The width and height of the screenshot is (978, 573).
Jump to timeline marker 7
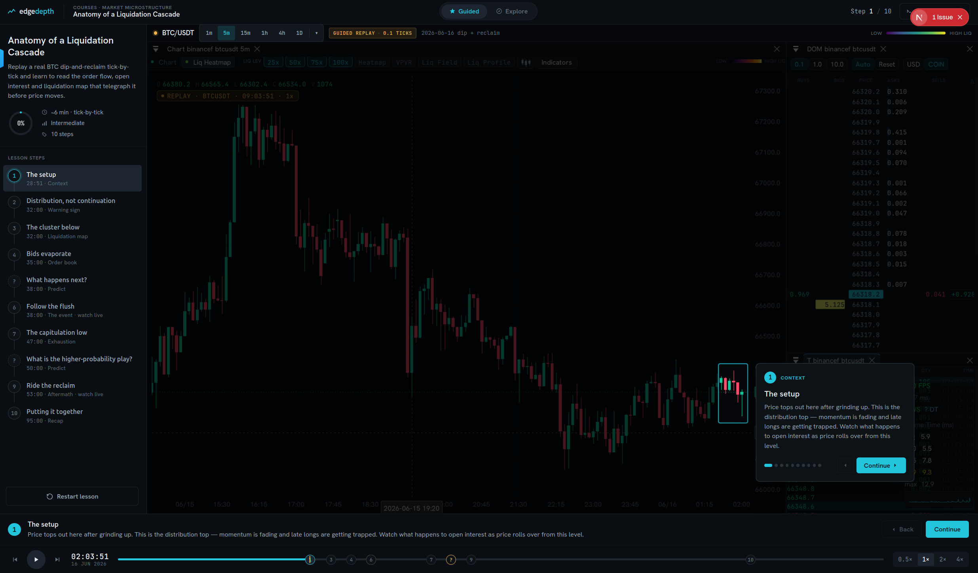(431, 560)
